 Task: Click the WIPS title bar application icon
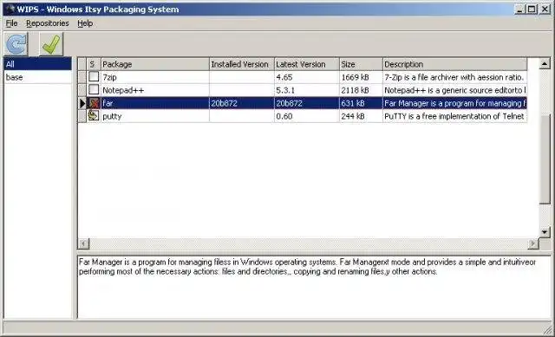tap(10, 9)
